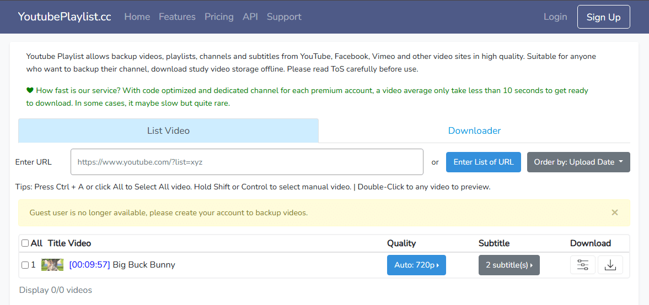Click the YoutubePlaylist.cc logo
649x305 pixels.
tap(65, 17)
